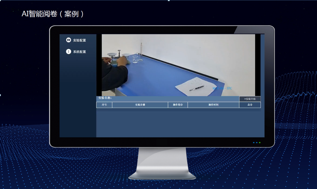
Task: Click the 实验配置 sidebar icon
Action: point(68,40)
